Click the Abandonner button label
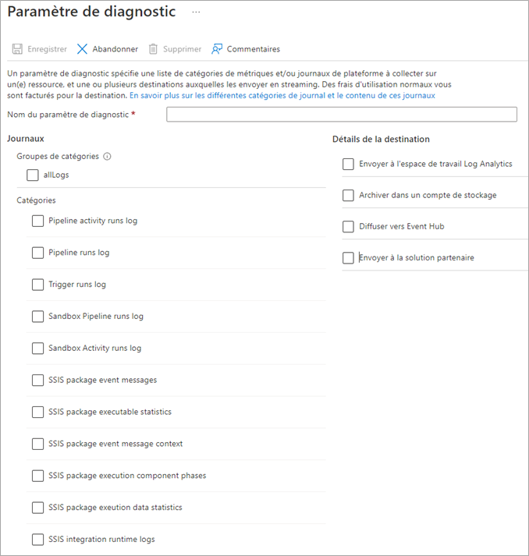529x556 pixels. point(115,49)
